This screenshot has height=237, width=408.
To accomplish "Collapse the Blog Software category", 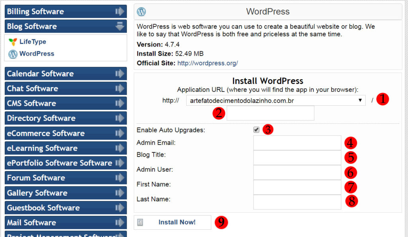I will [66, 26].
